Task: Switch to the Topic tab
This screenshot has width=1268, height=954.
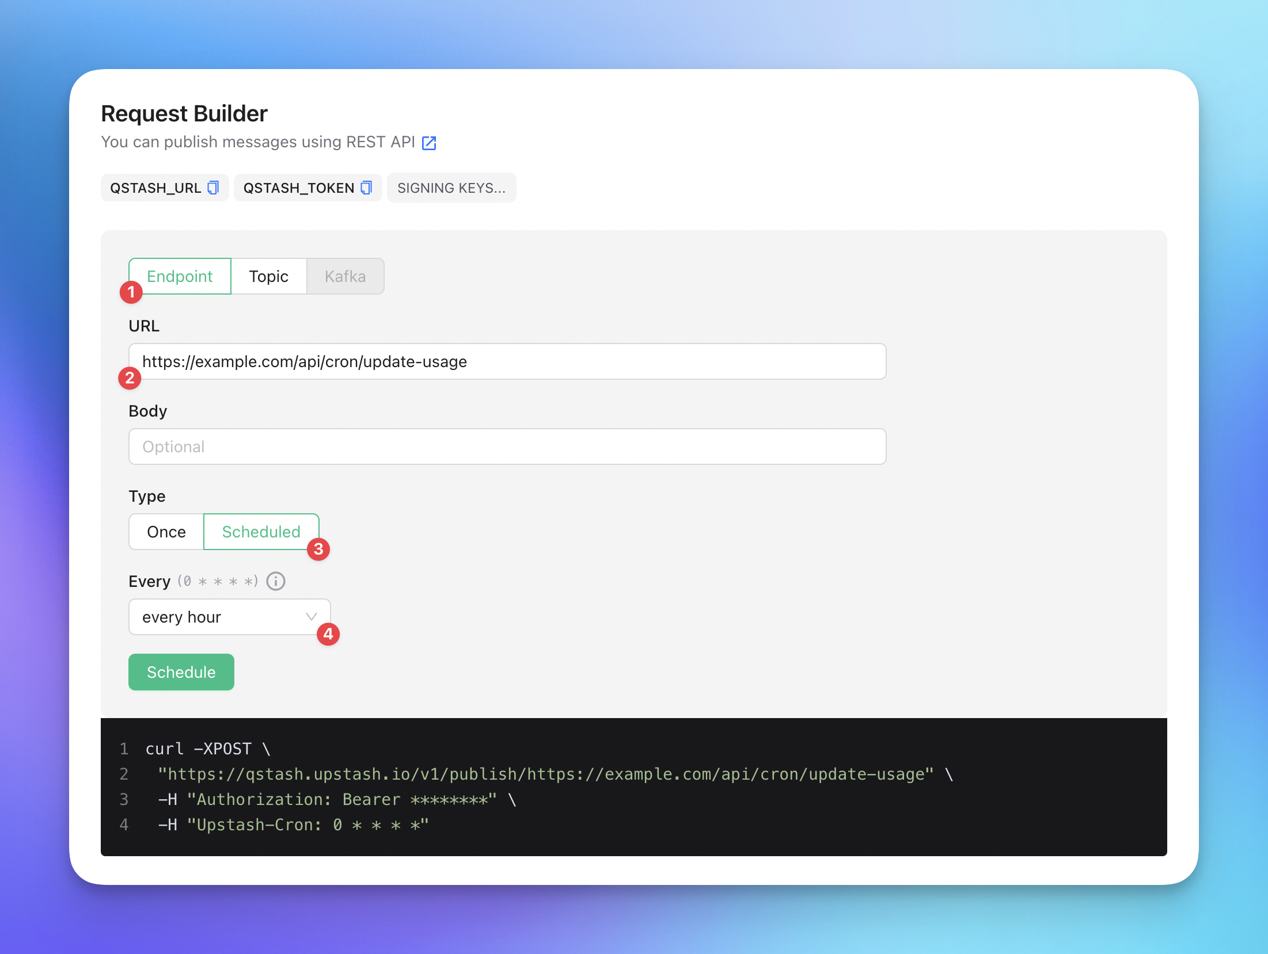Action: pyautogui.click(x=268, y=276)
